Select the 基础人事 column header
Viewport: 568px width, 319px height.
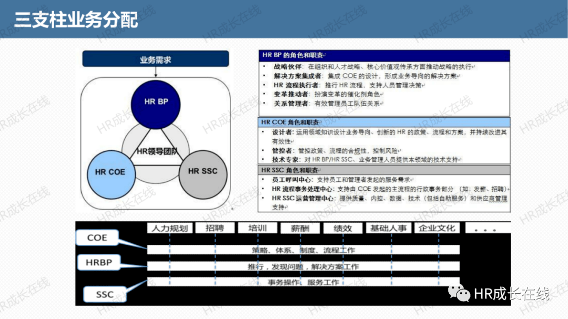point(388,228)
